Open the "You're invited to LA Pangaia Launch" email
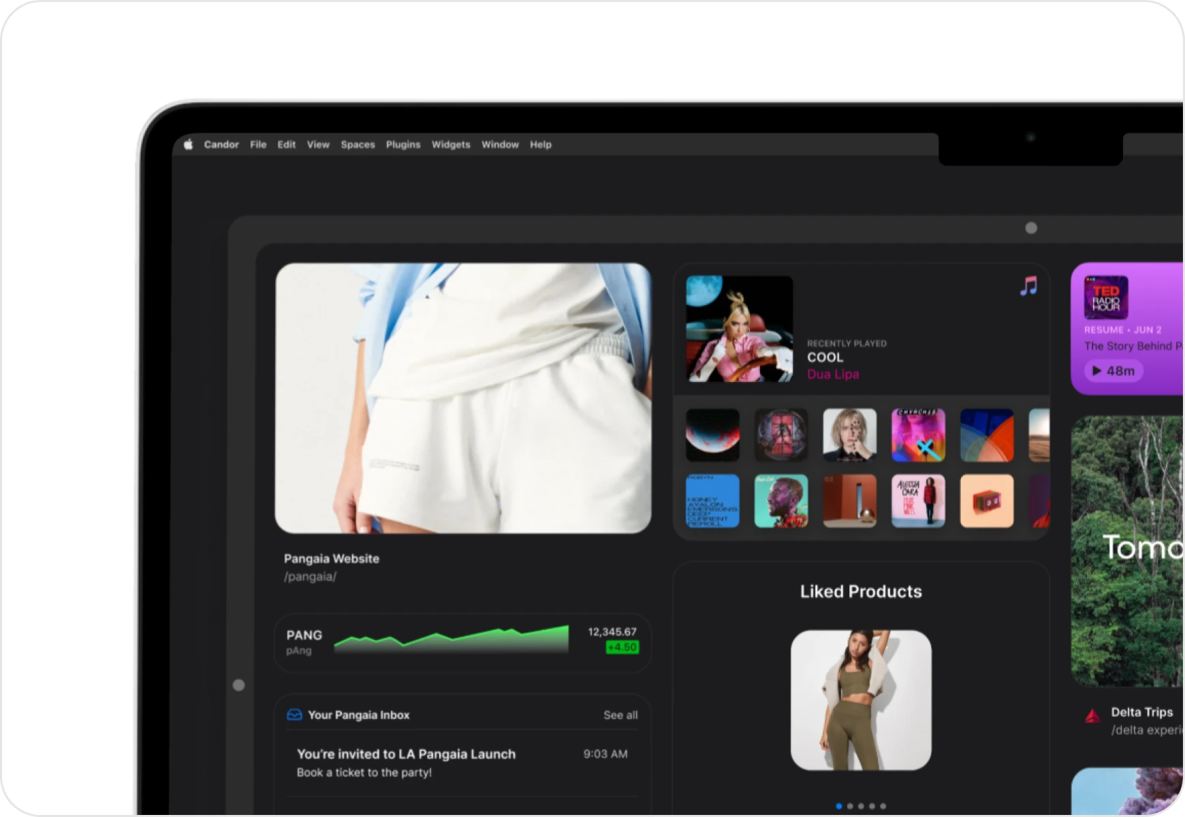The image size is (1185, 817). point(462,763)
